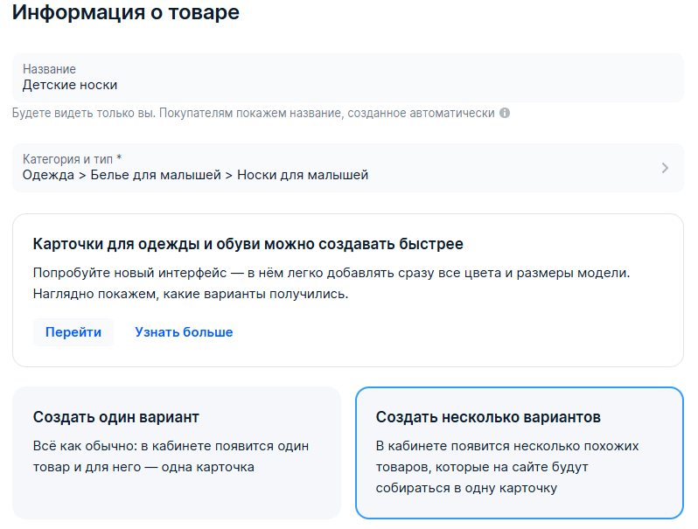The image size is (698, 529).
Task: Click the info icon after the auto-name hint
Action: [505, 113]
